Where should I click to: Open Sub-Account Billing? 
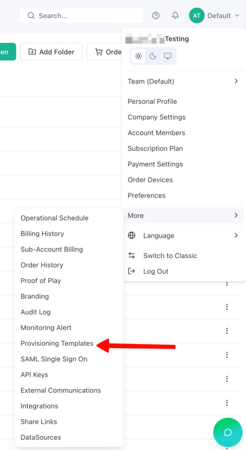(52, 249)
